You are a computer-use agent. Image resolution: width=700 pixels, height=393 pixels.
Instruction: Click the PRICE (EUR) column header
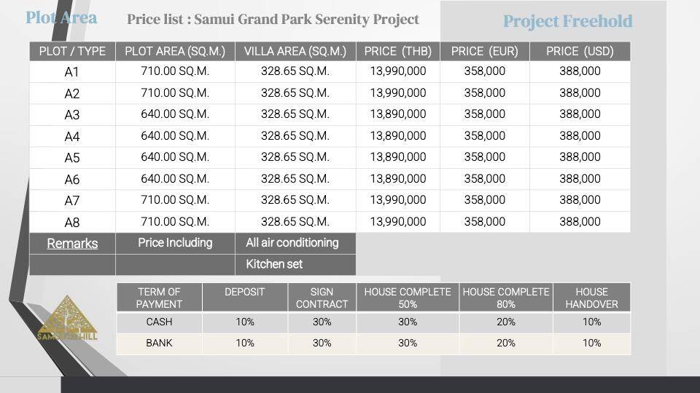click(x=485, y=51)
